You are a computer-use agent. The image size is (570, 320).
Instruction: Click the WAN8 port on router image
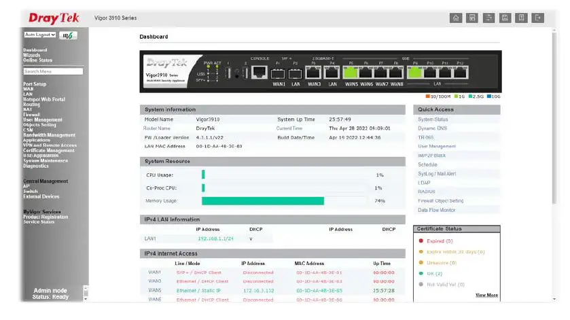(x=396, y=73)
